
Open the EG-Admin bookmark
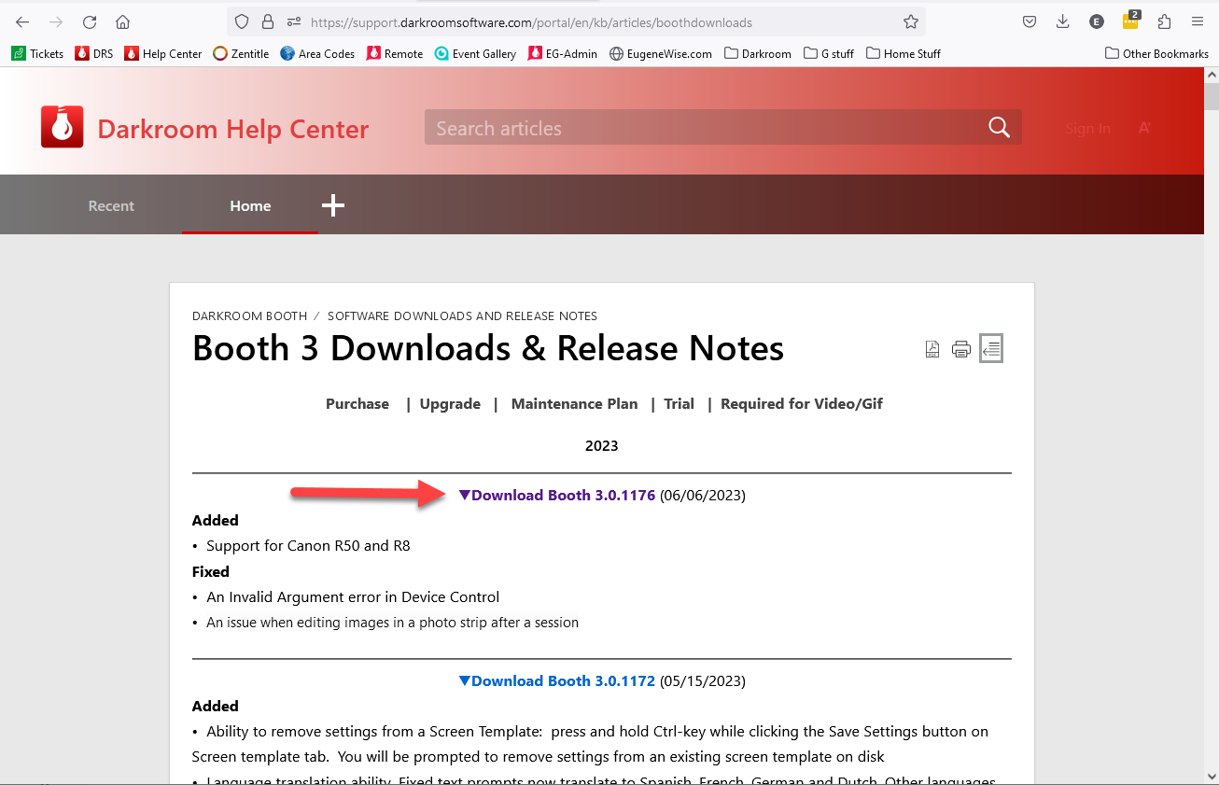(x=563, y=53)
